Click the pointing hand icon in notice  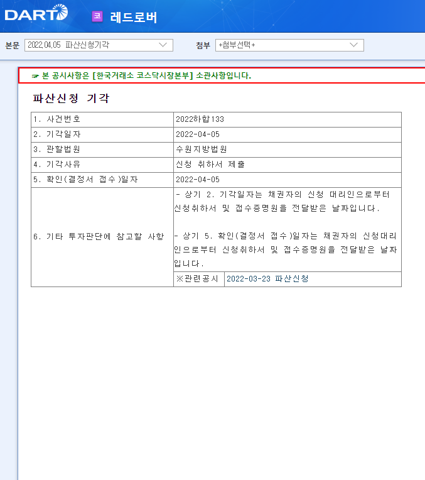point(35,76)
